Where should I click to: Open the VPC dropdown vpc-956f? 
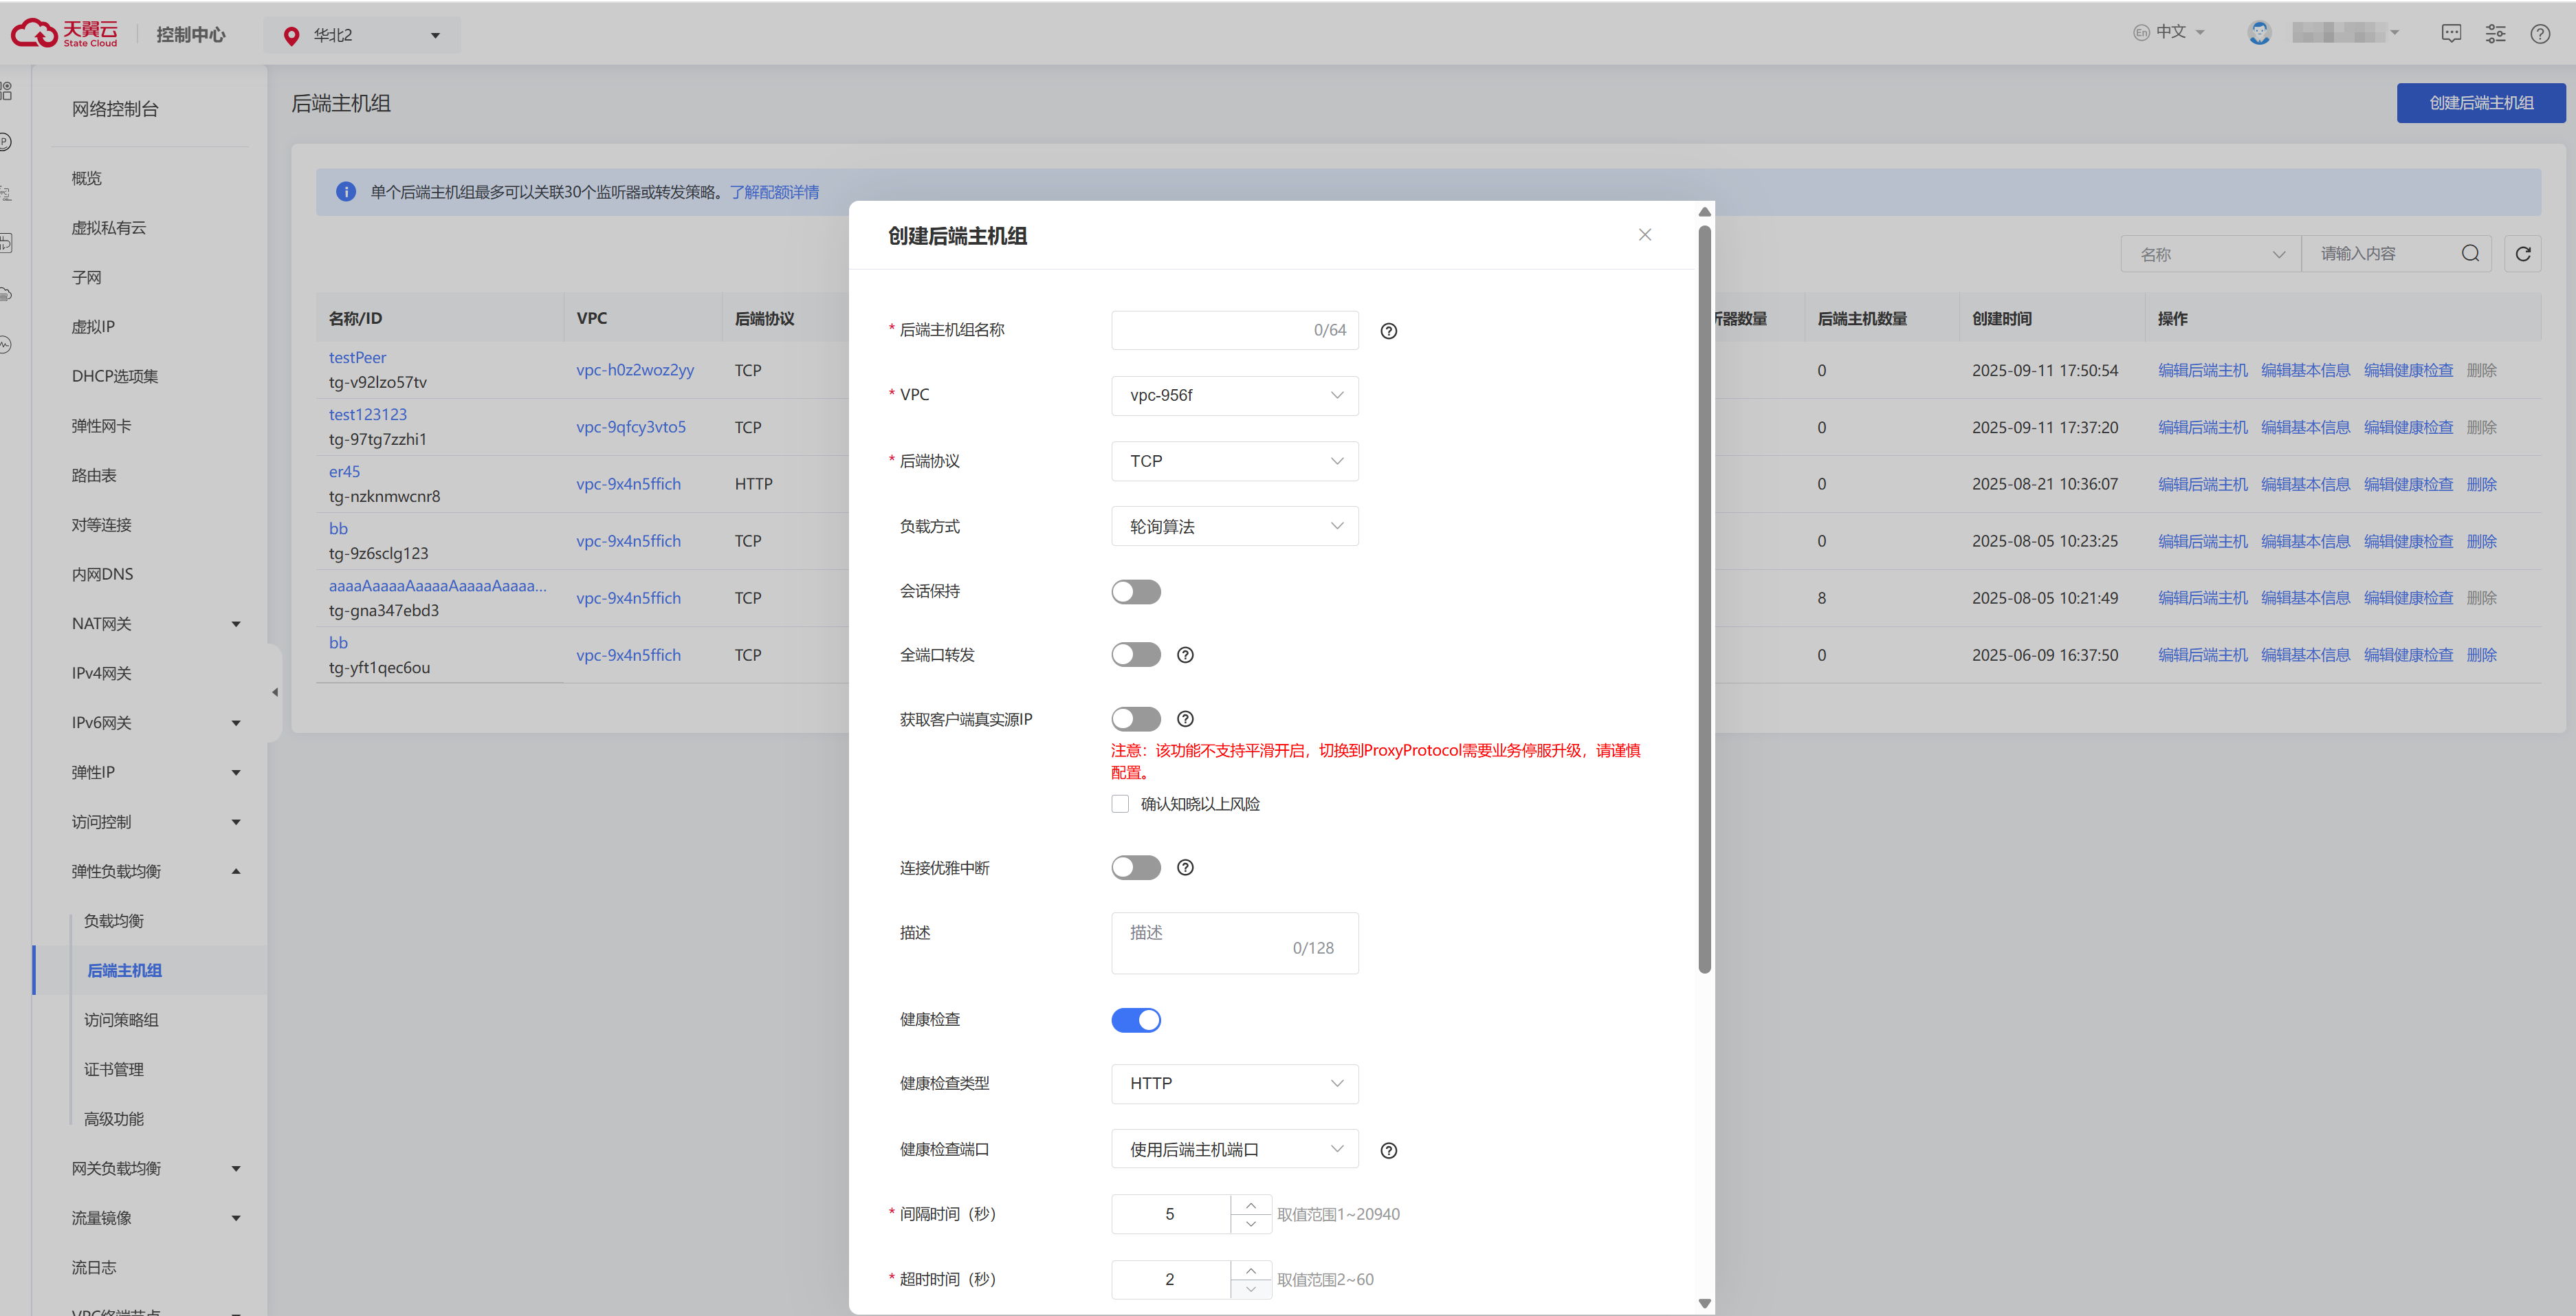[1234, 396]
